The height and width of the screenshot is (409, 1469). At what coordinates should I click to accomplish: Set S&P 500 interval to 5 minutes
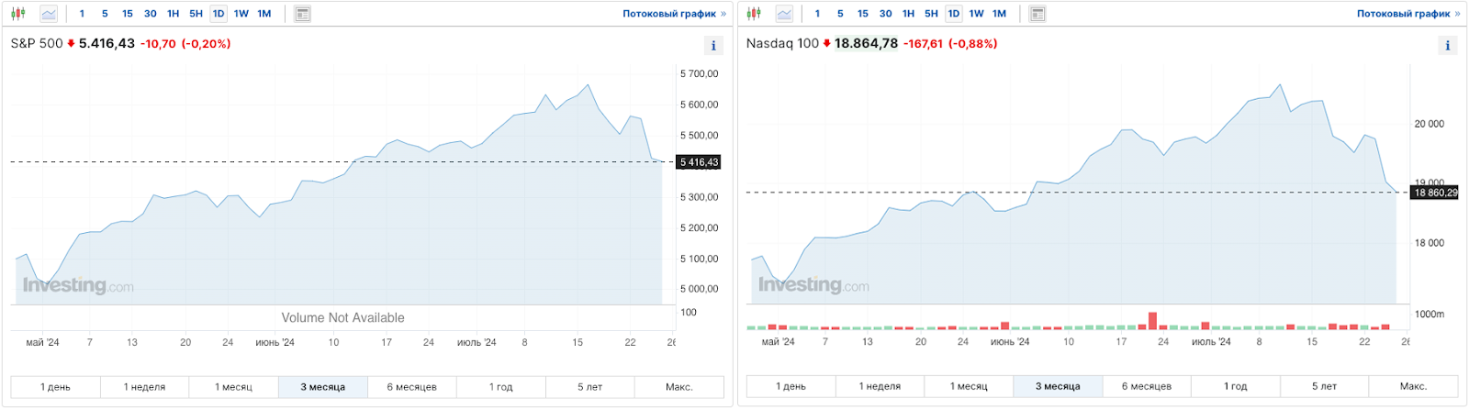coord(105,14)
